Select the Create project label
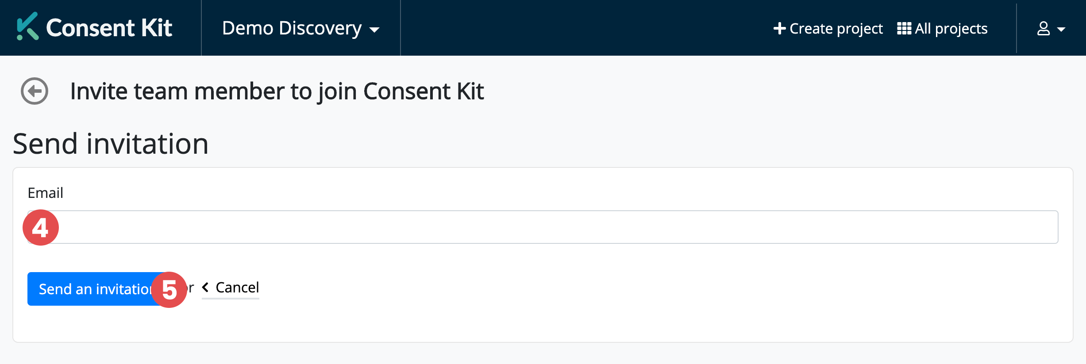The image size is (1086, 364). pos(836,29)
